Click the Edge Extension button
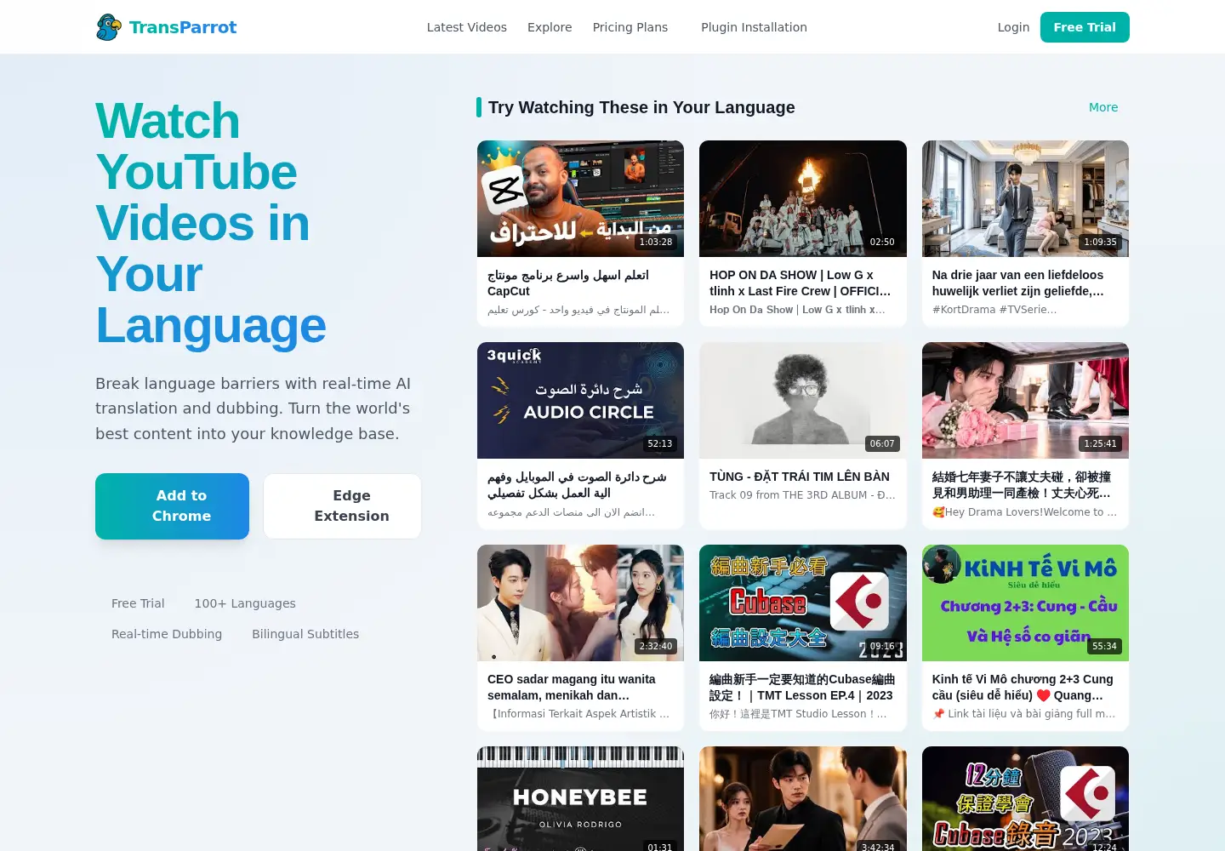The image size is (1225, 851). click(x=342, y=506)
